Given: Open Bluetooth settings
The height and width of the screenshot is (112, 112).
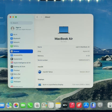Looking at the screenshot, I should pos(15,38).
